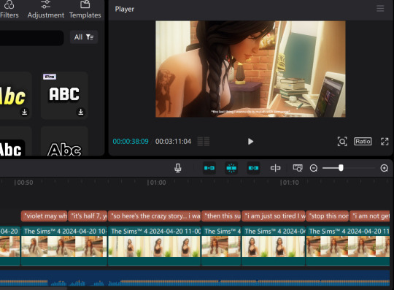Select the "stop this nor" caption clip

pos(328,216)
